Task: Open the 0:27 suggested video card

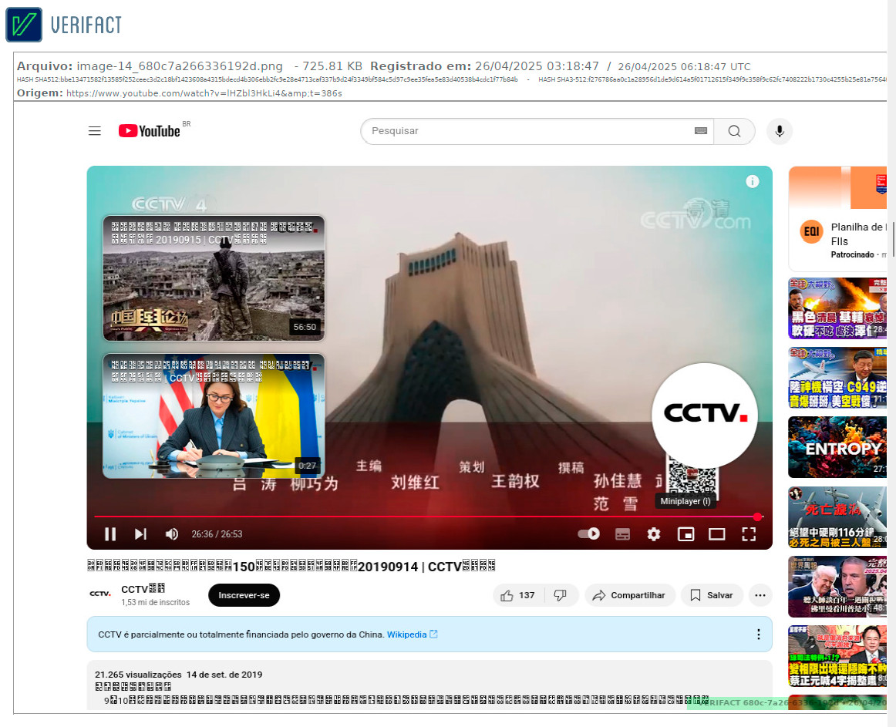Action: click(214, 416)
